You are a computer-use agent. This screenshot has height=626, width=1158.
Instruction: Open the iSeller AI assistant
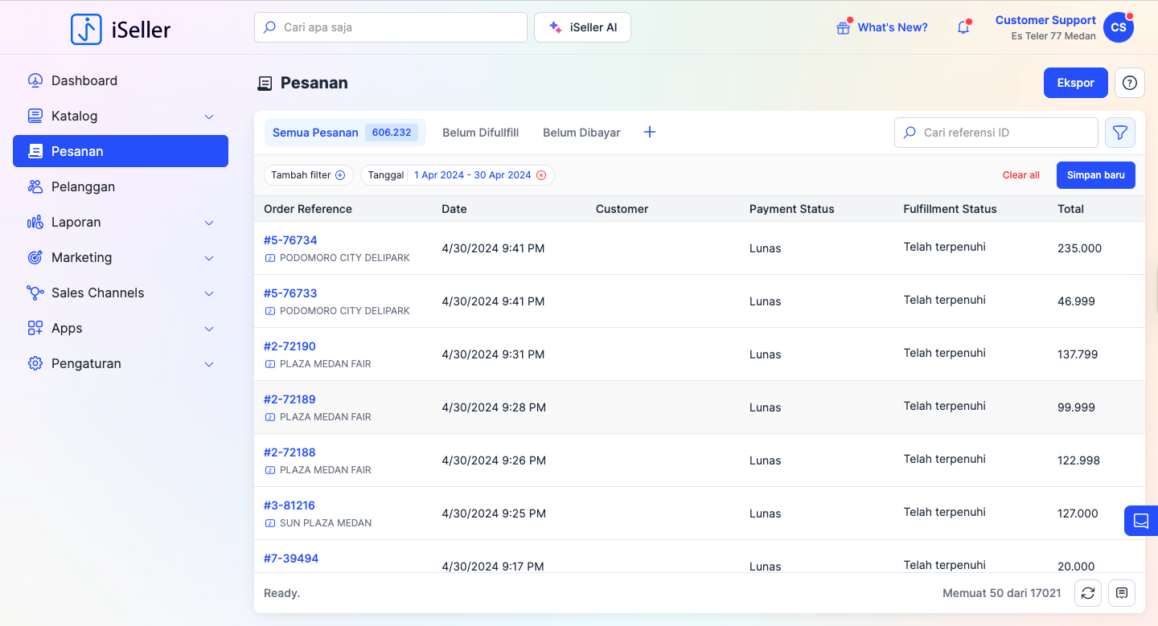[x=582, y=27]
